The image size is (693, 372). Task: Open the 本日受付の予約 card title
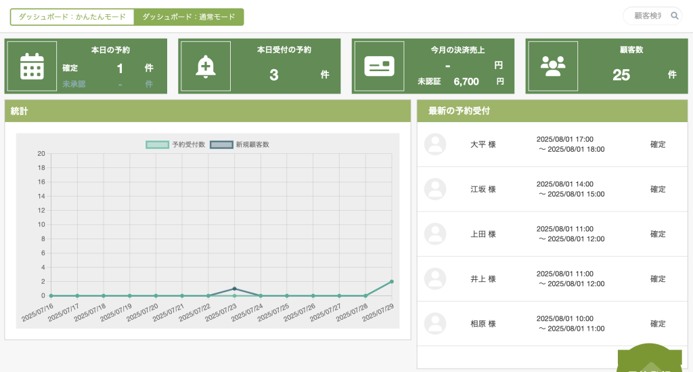(x=284, y=50)
